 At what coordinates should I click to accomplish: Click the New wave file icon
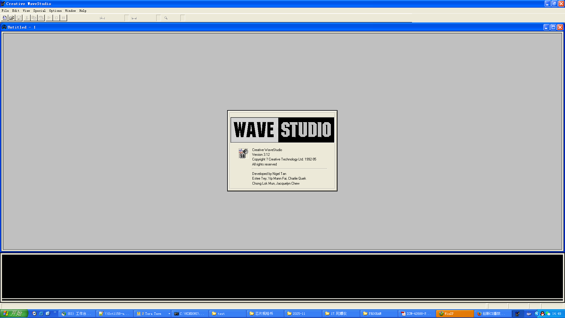(x=5, y=18)
